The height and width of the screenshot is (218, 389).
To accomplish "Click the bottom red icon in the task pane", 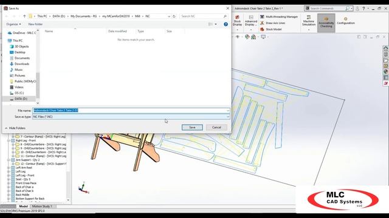I will (x=385, y=84).
